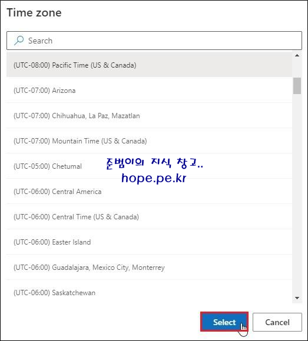Choose the (UTC-06:00) Easter Island row
308x341 pixels.
[x=149, y=242]
